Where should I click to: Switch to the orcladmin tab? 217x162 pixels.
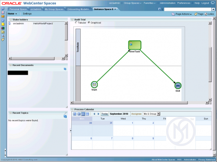tap(36, 9)
